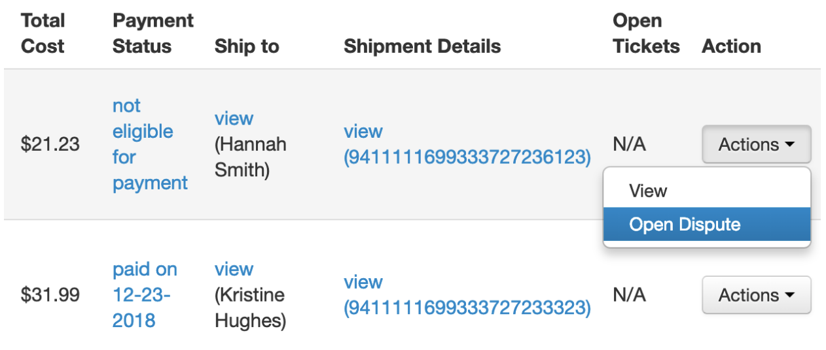Select the $31.99 total cost cell
826x350 pixels.
(x=50, y=295)
